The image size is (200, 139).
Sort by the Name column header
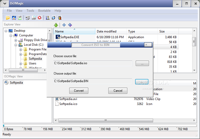[74, 31]
